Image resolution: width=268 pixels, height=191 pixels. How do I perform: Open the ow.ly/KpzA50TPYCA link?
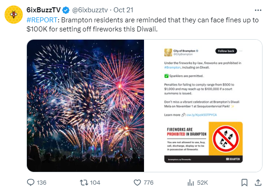point(201,115)
